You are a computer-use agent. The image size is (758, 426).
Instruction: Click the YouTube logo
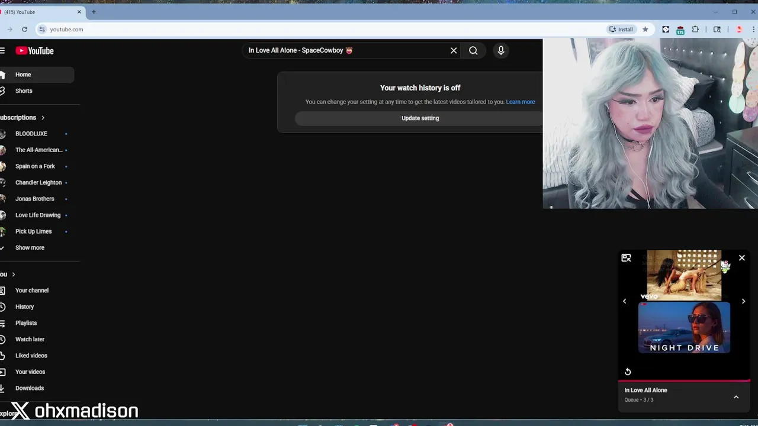(x=34, y=51)
